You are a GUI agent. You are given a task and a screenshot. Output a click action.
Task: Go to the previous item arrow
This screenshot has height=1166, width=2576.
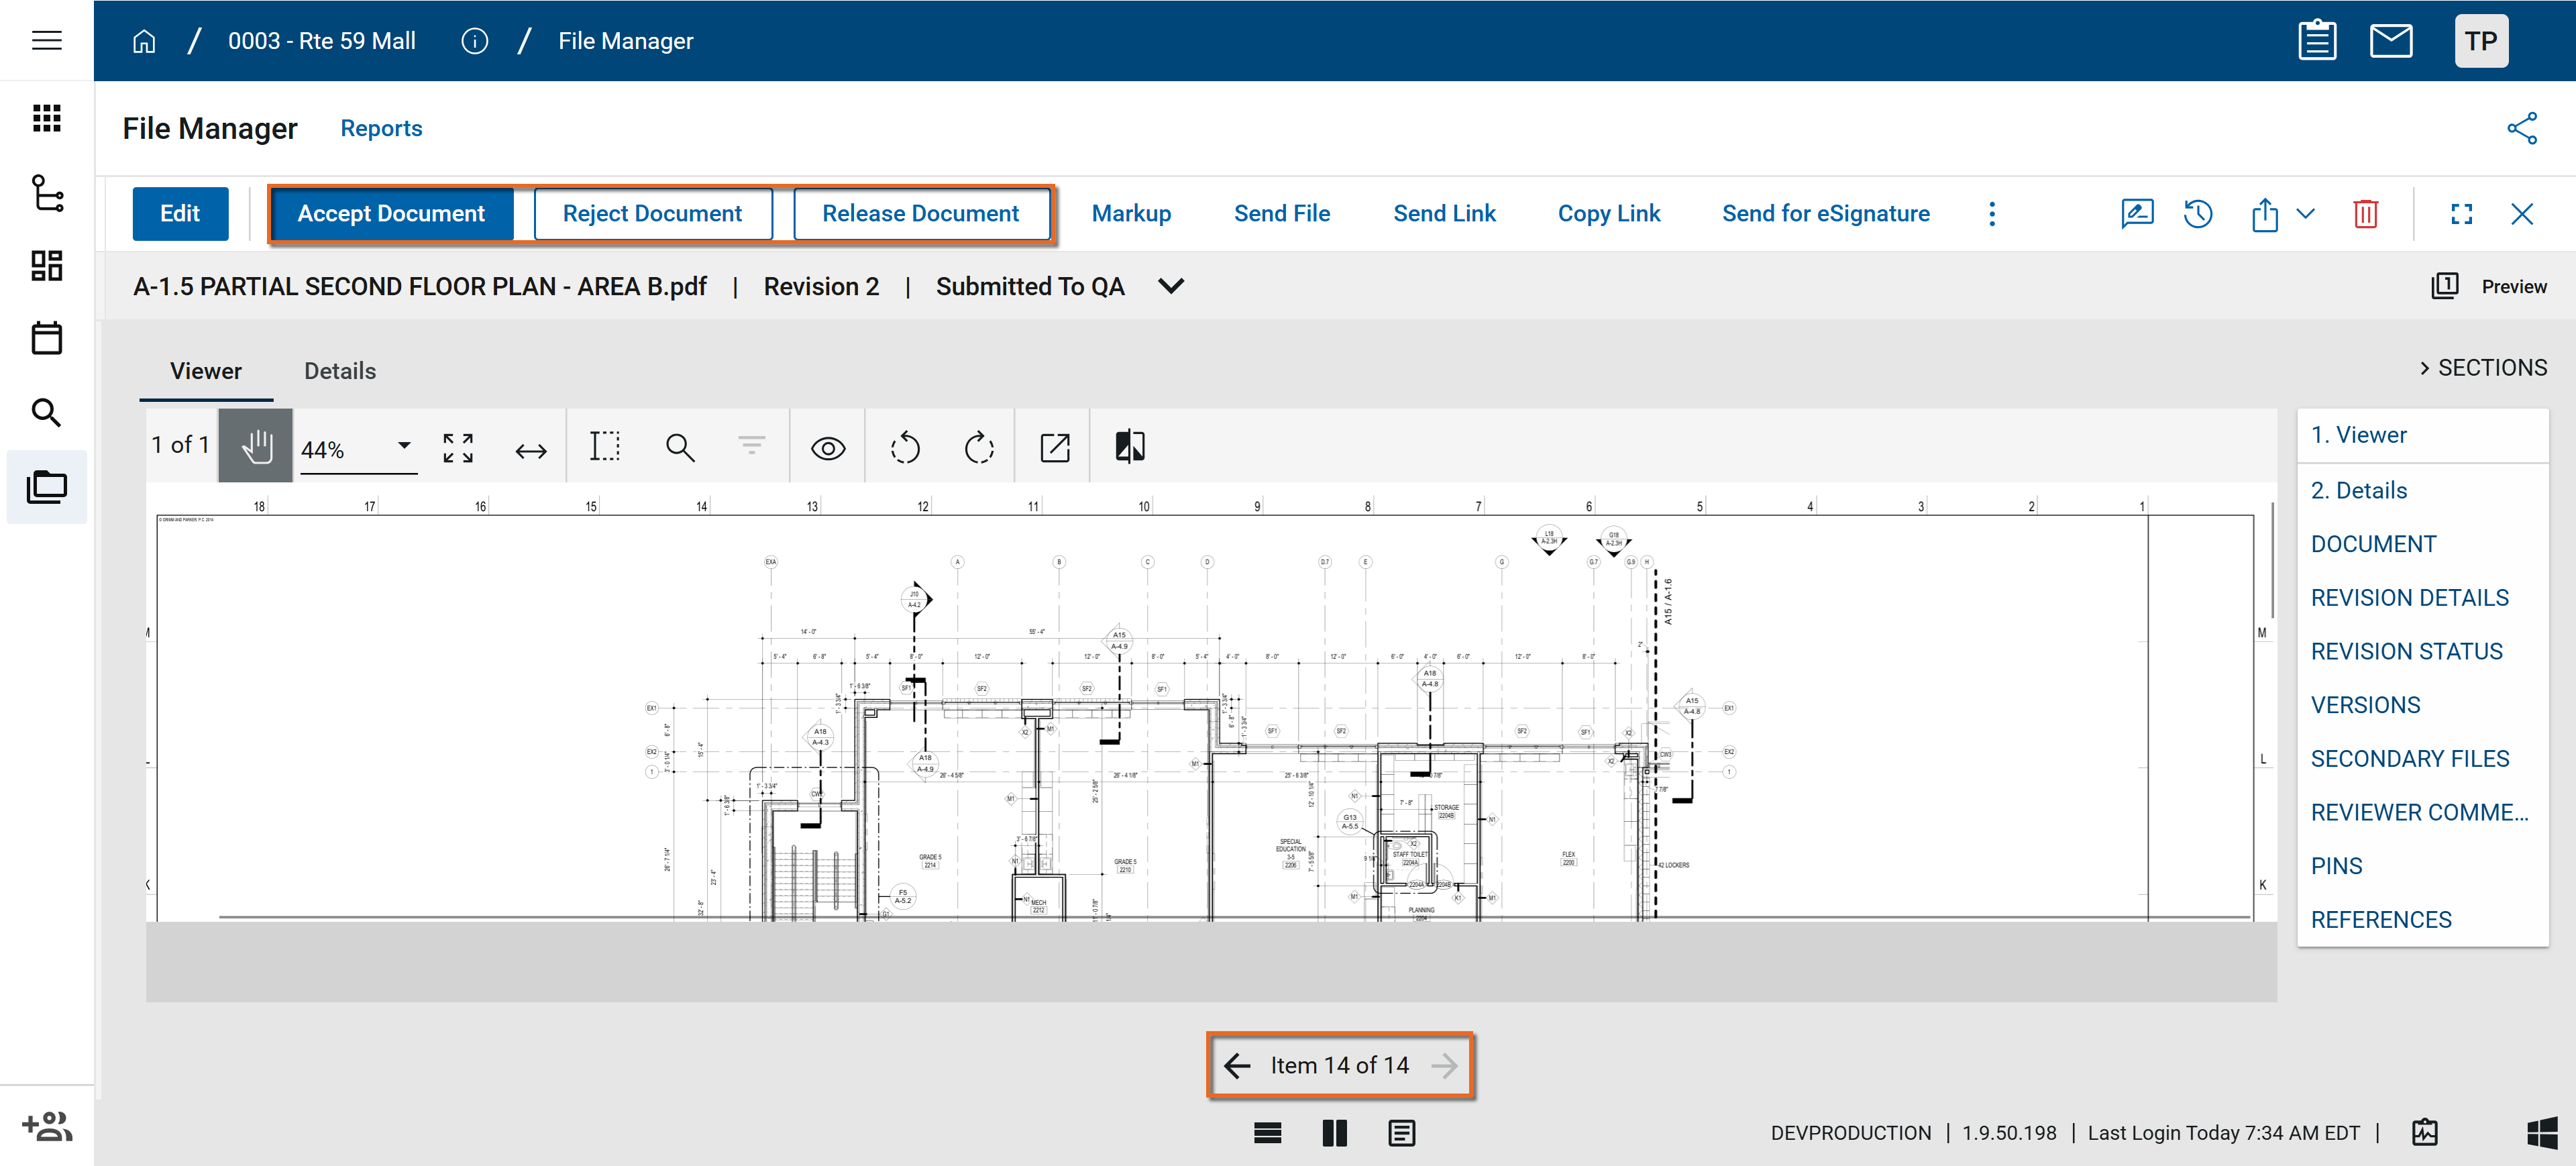1236,1065
